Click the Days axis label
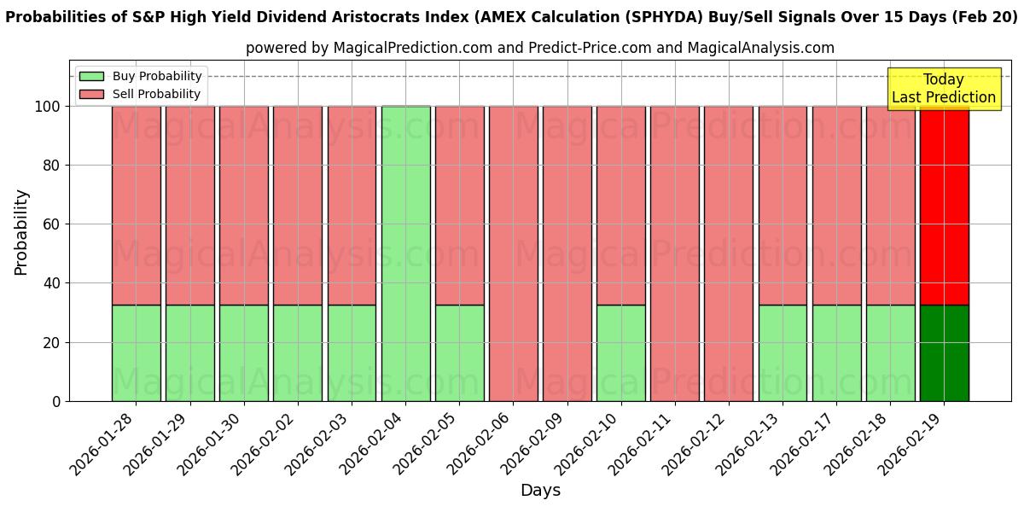The image size is (1024, 512). [x=543, y=490]
